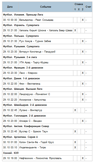The width and height of the screenshot is (95, 163).
Task: Select Вальядолид - Реал Сосьедад match row
Action: click(x=47, y=20)
